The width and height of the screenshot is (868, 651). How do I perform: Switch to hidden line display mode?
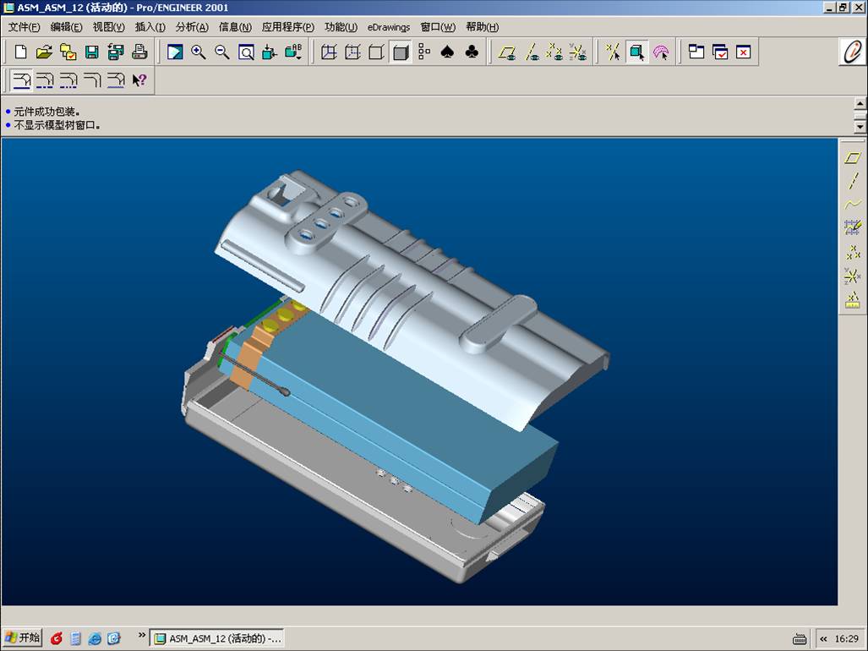click(x=352, y=52)
